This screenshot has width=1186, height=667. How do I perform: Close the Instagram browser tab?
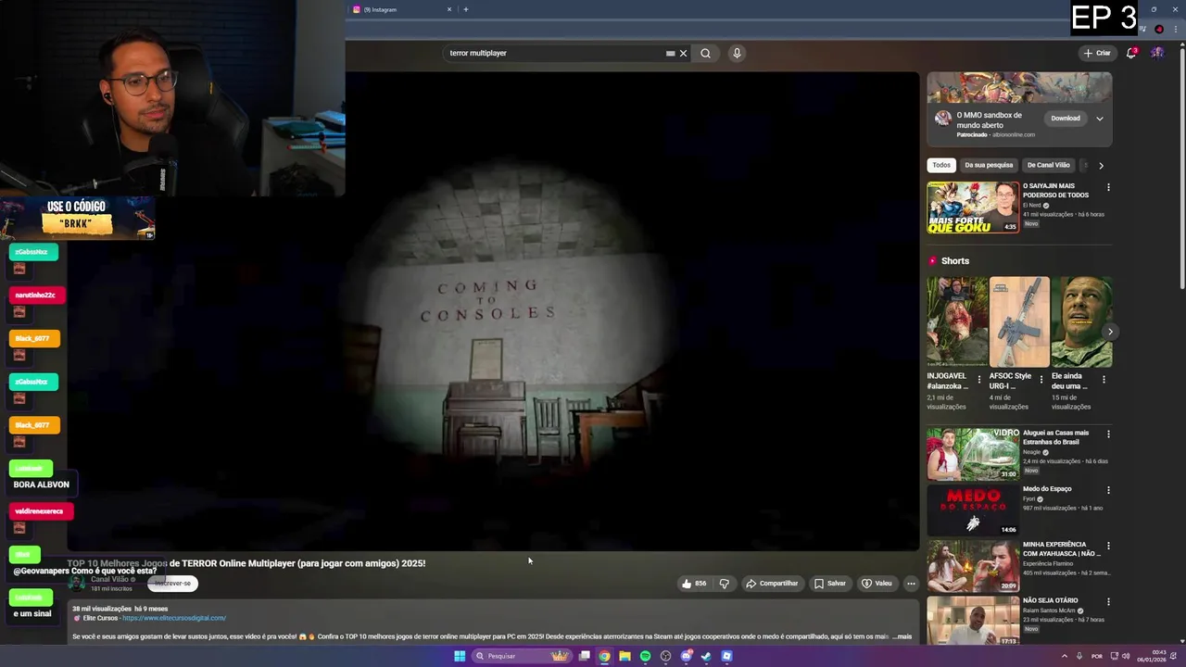449,9
